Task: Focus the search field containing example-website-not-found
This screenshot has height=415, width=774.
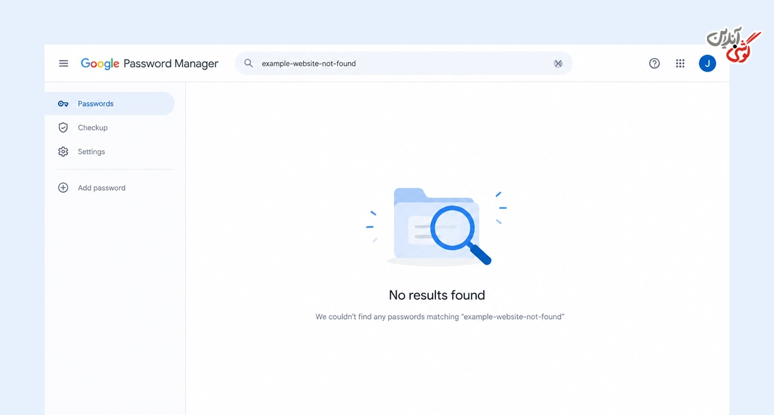Action: click(403, 63)
